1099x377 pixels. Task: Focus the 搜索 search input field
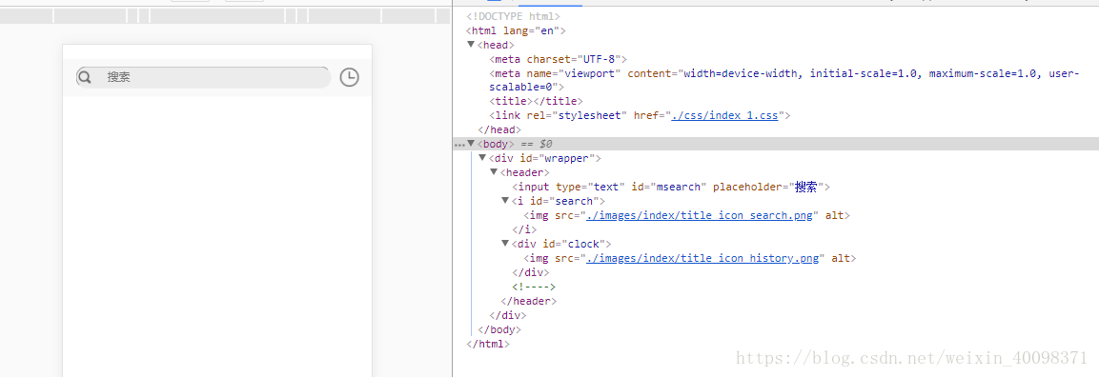[x=203, y=77]
